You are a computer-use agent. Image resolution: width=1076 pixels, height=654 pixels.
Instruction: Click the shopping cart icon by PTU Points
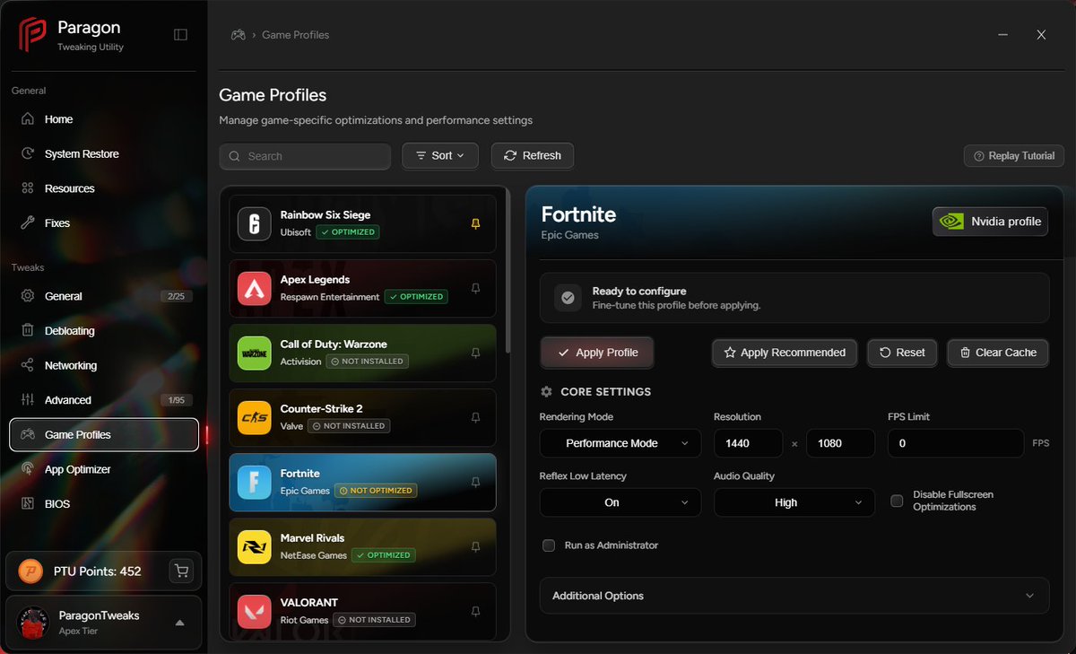(182, 571)
